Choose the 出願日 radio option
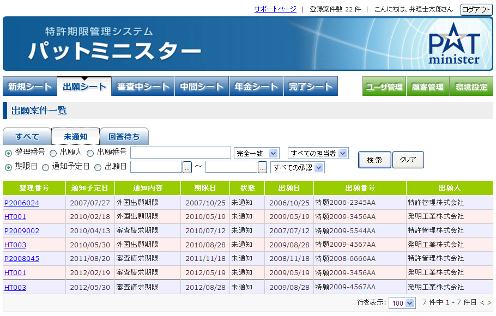 (98, 167)
